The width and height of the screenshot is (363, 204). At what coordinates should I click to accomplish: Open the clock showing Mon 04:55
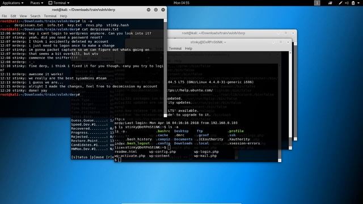(x=181, y=3)
